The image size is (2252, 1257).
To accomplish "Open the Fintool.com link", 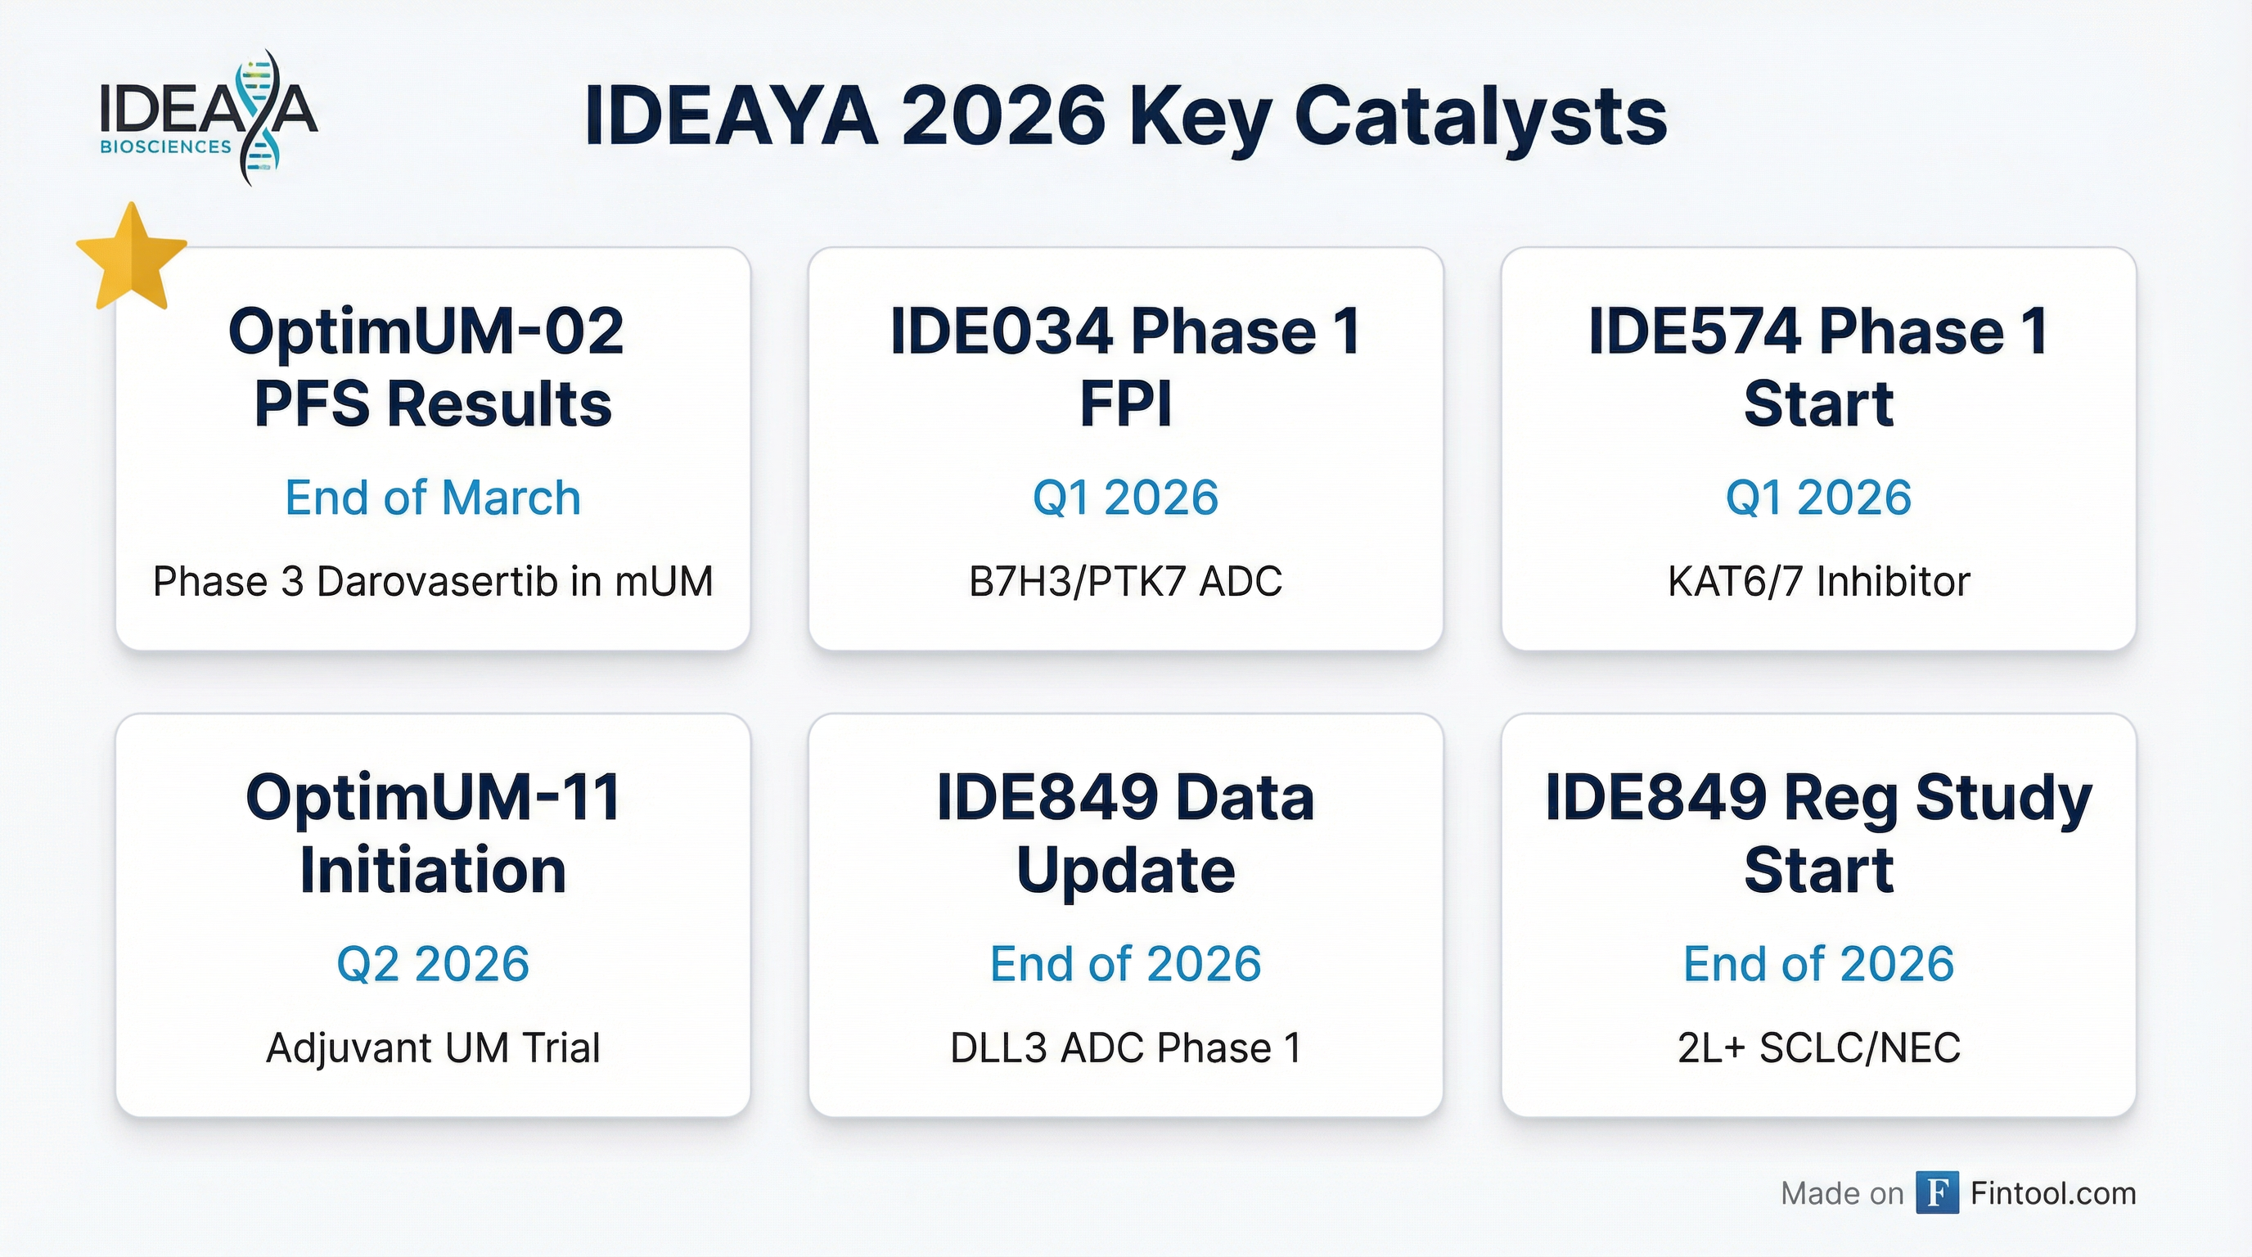I will [2052, 1193].
